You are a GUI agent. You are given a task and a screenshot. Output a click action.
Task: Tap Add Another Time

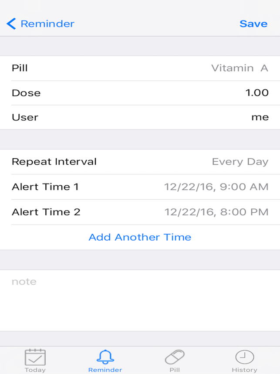pos(140,237)
